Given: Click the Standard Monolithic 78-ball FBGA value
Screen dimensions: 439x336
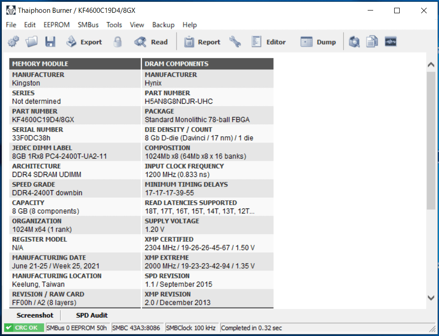Looking at the screenshot, I should [x=197, y=120].
